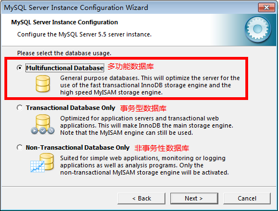The height and width of the screenshot is (211, 279).
Task: Click the Multifunctional Database label text
Action: [x=65, y=68]
